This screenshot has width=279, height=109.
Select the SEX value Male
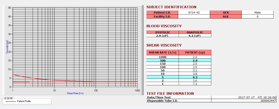[x=257, y=13]
